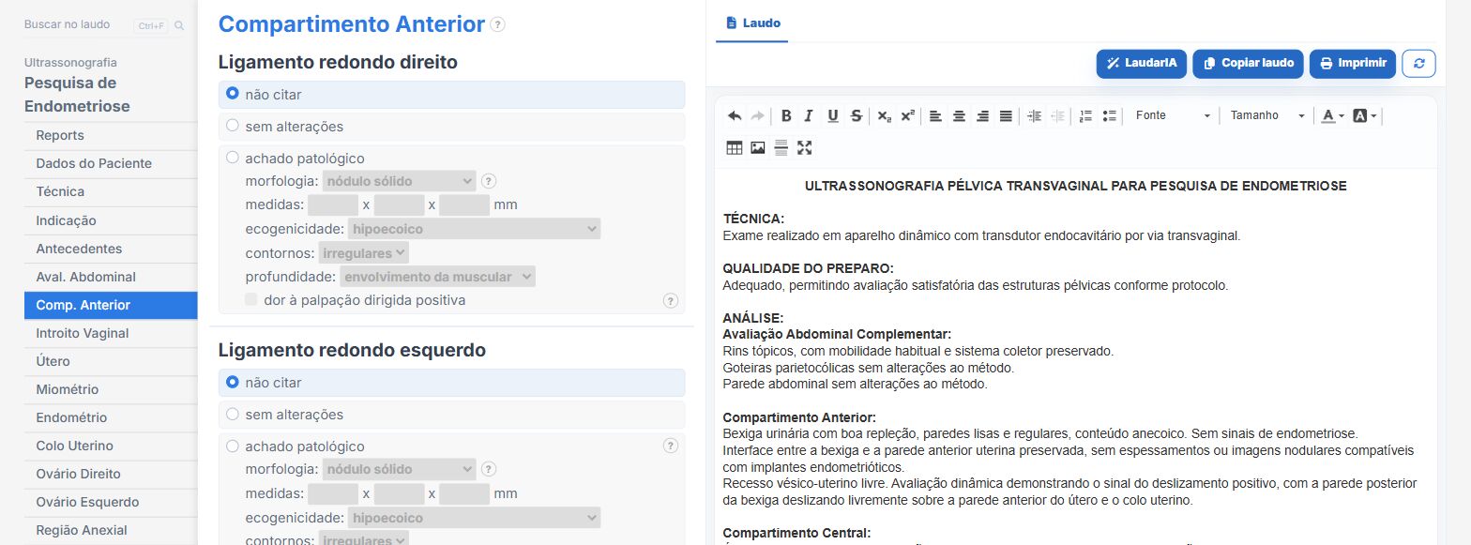Align text to the right

pyautogui.click(x=982, y=115)
